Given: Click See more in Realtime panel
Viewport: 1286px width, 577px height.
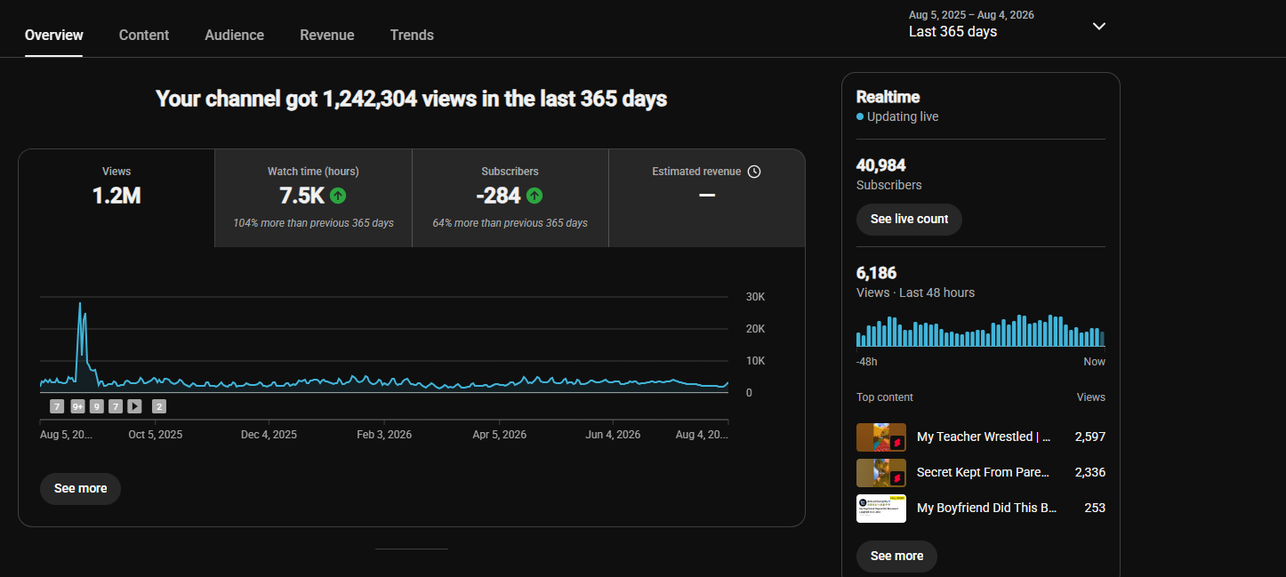Looking at the screenshot, I should point(896,557).
